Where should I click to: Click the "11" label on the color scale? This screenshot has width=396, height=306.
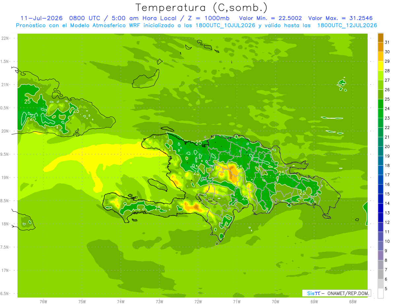(x=387, y=232)
